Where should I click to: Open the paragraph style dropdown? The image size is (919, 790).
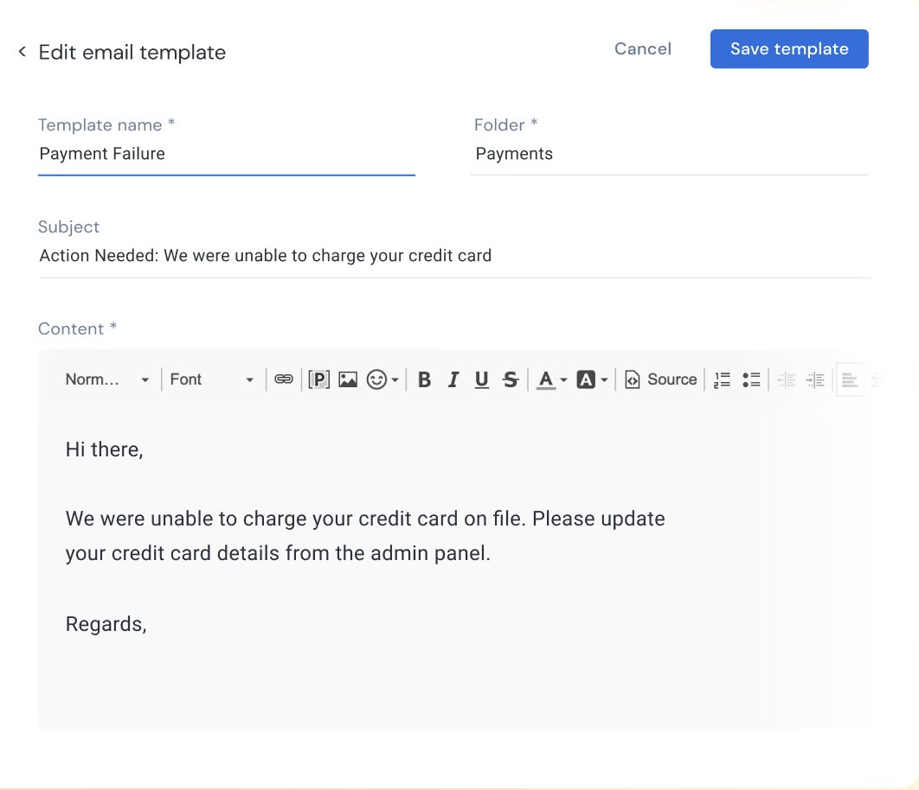pos(106,379)
